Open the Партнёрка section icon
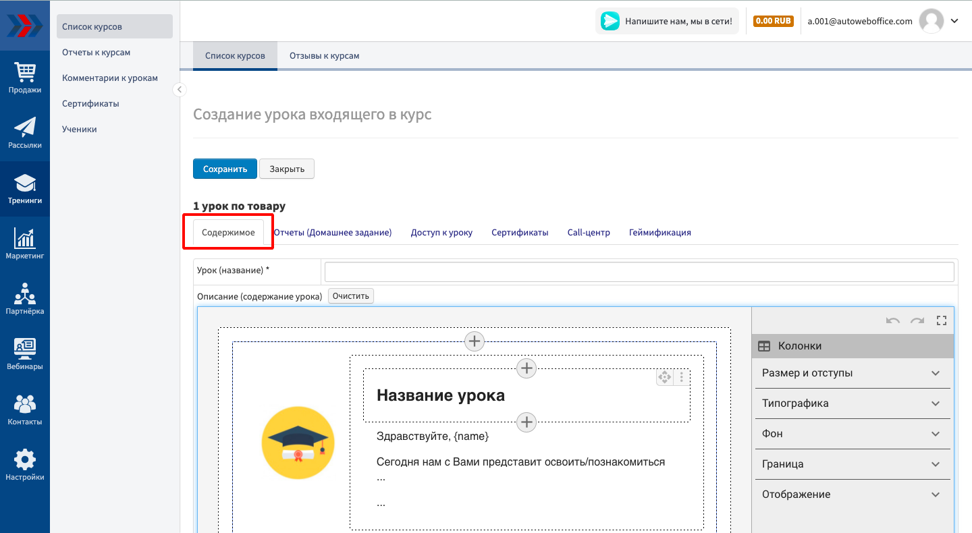 [25, 299]
